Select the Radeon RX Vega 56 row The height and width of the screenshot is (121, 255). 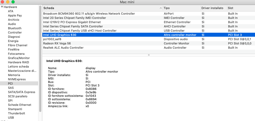[149, 43]
